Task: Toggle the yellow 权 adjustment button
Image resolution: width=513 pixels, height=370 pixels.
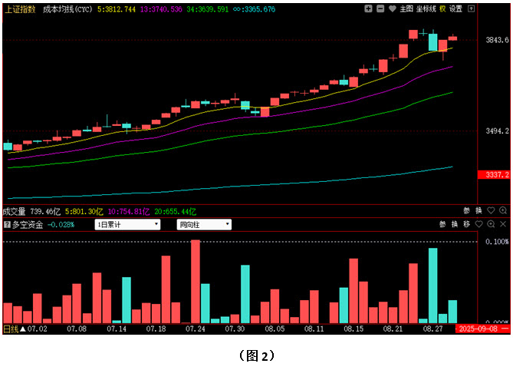Action: pos(442,9)
